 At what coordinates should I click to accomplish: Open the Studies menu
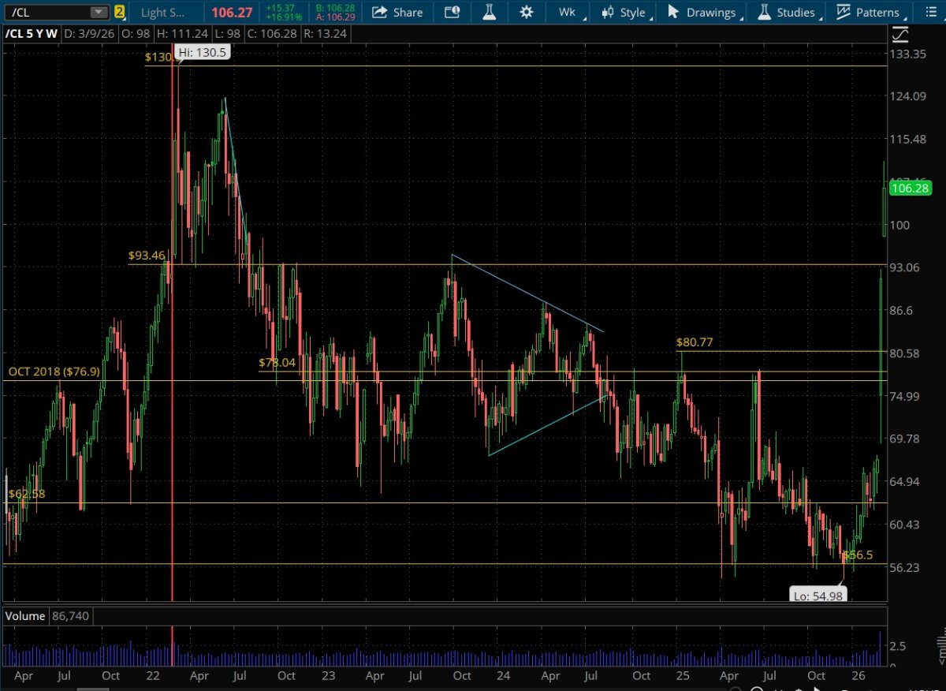pyautogui.click(x=795, y=12)
